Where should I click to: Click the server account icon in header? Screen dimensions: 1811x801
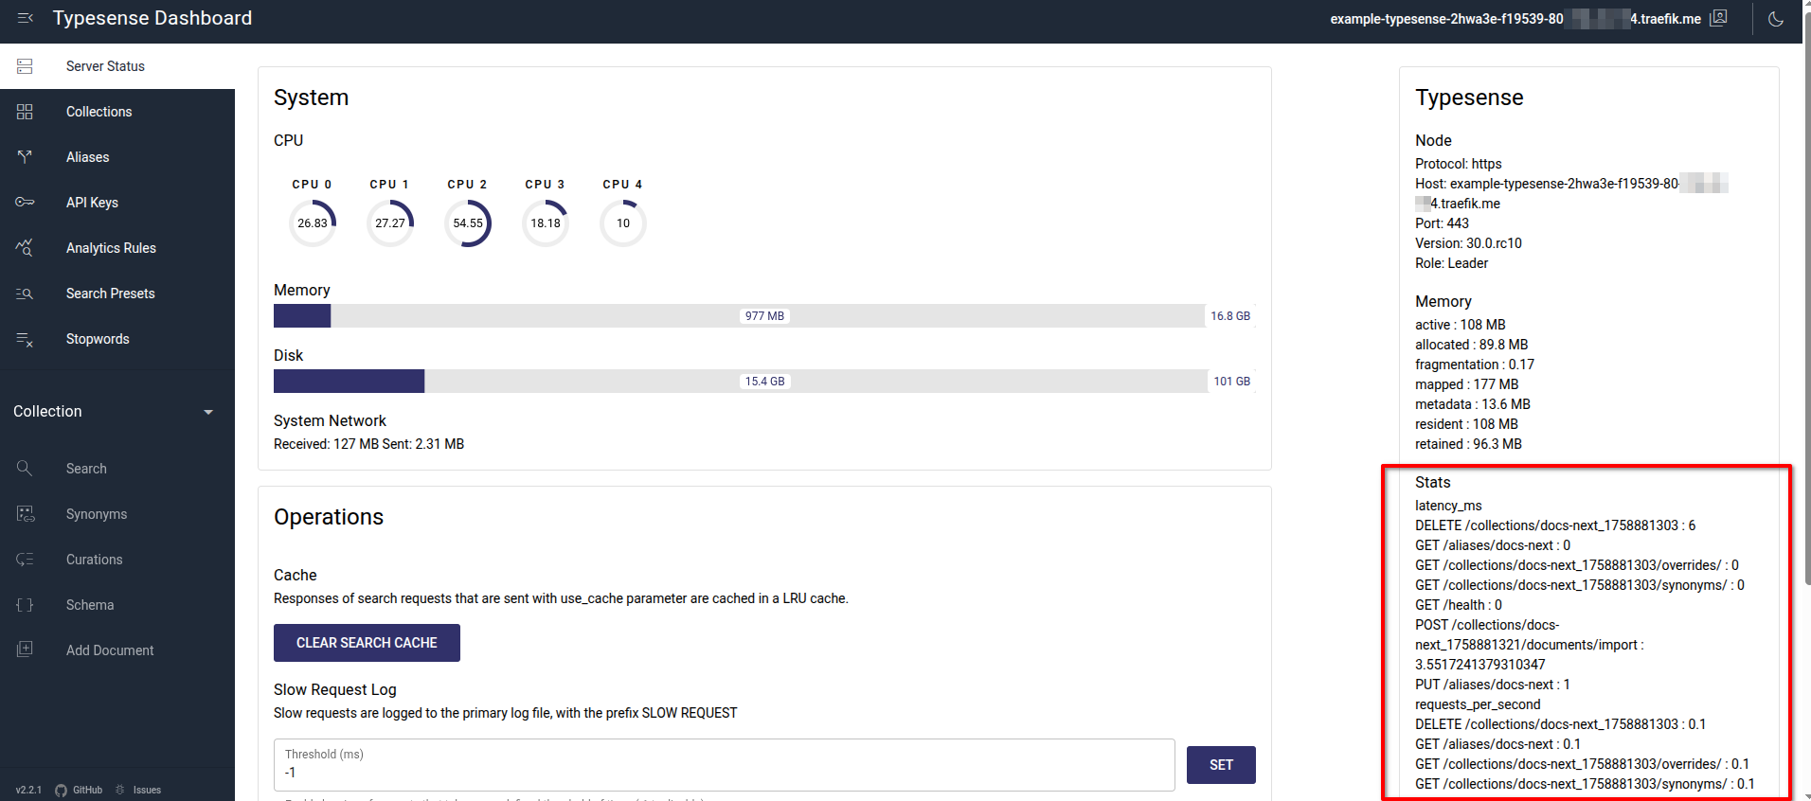(1718, 18)
